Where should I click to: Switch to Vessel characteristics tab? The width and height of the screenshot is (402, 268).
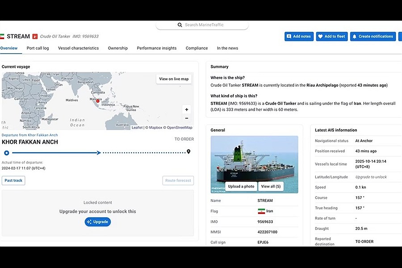coord(78,48)
